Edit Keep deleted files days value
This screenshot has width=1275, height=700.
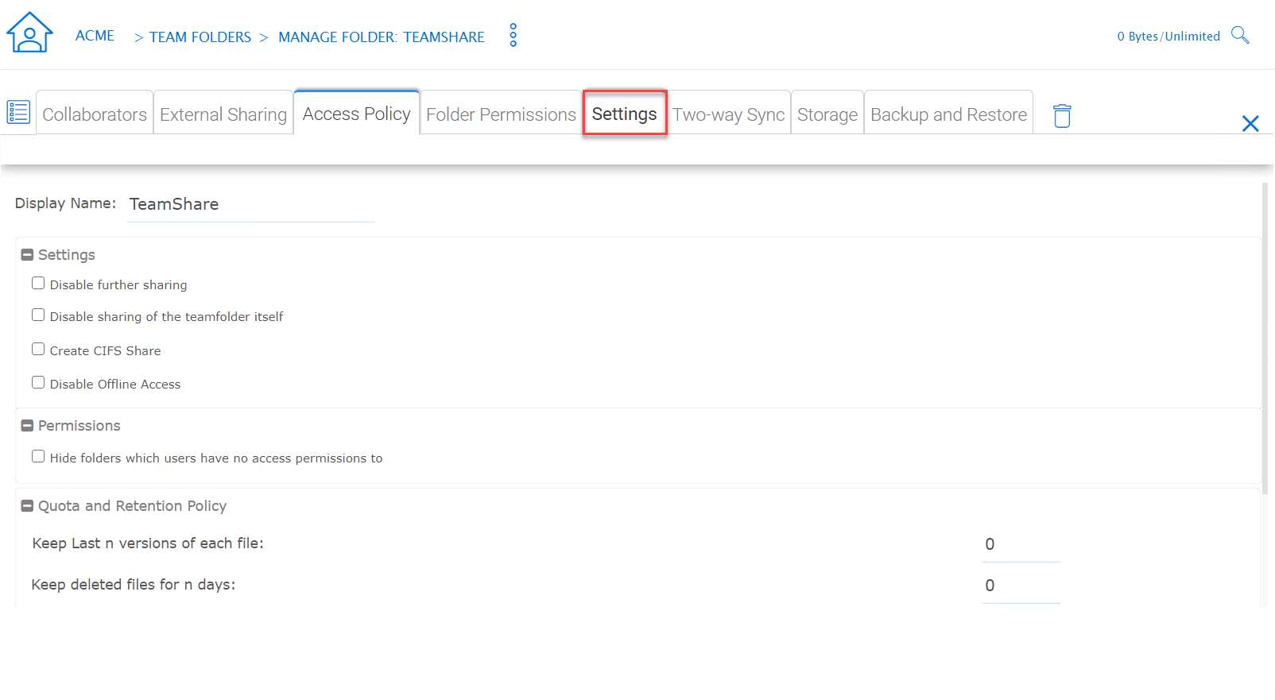pos(1021,586)
